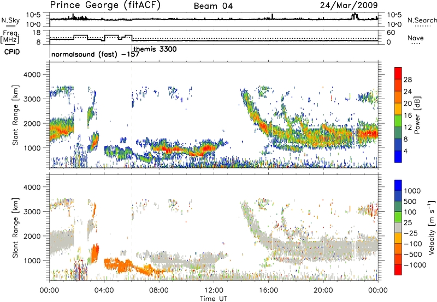This screenshot has width=437, height=302.
Task: Click the '12:00' time axis label
Action: (x=214, y=291)
